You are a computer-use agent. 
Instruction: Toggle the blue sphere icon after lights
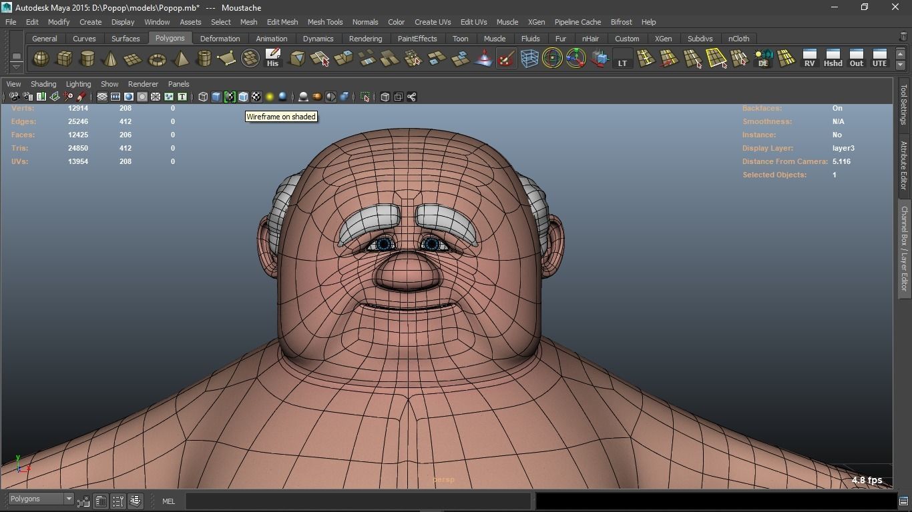[283, 97]
